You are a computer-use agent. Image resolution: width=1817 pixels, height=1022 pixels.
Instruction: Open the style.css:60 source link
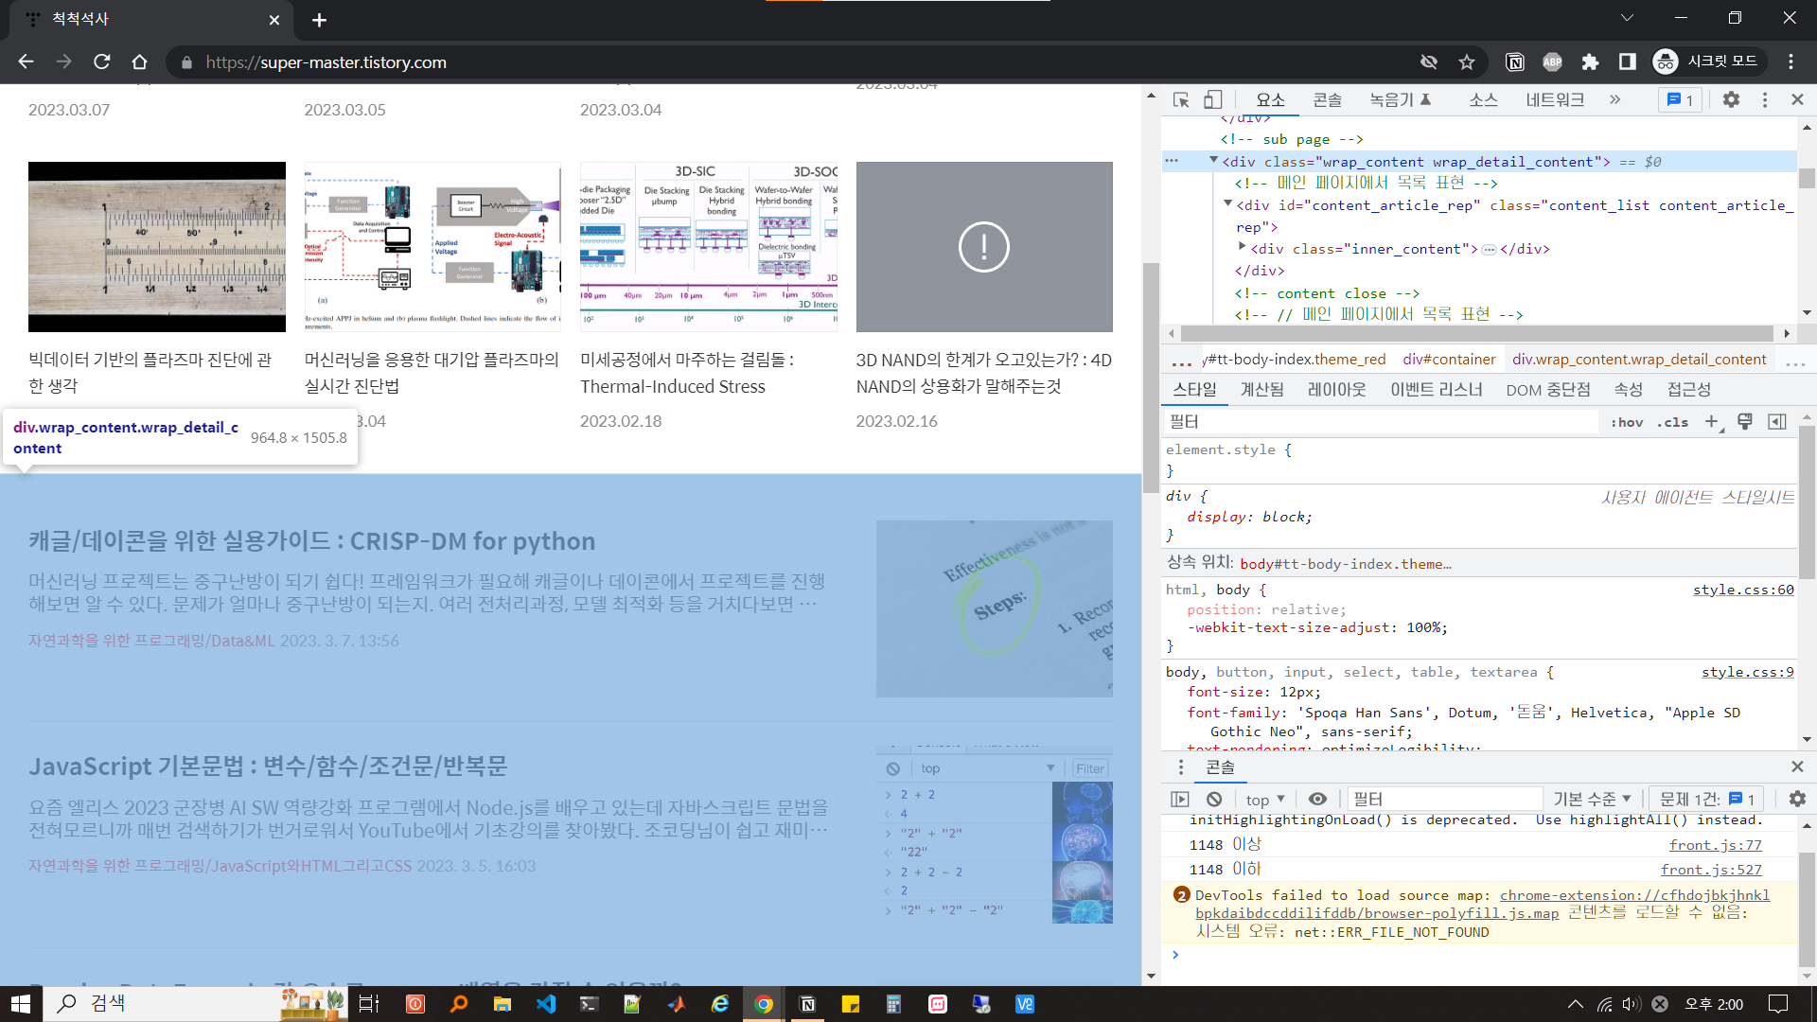click(1742, 590)
